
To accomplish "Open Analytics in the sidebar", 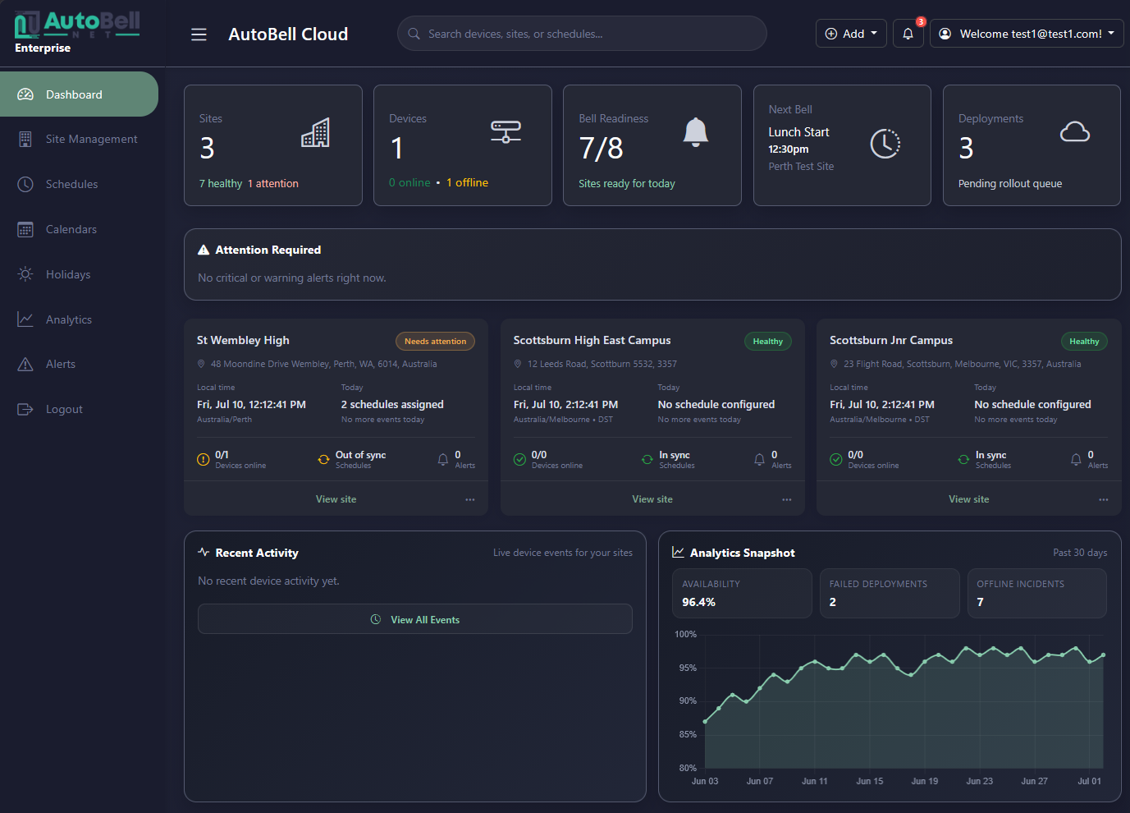I will tap(79, 319).
